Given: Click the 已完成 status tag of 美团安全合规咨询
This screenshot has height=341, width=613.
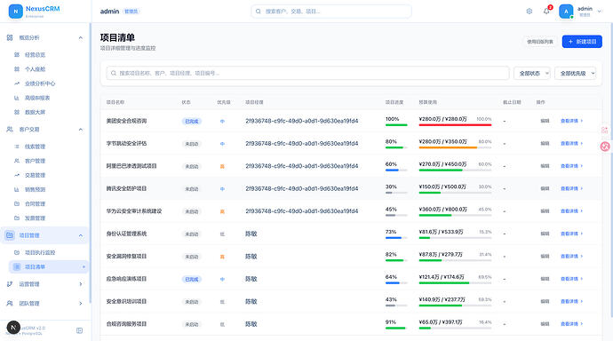Looking at the screenshot, I should [192, 121].
